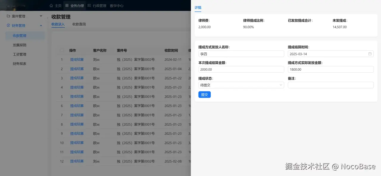Click date 2025-02-08 in the table

click(173, 161)
